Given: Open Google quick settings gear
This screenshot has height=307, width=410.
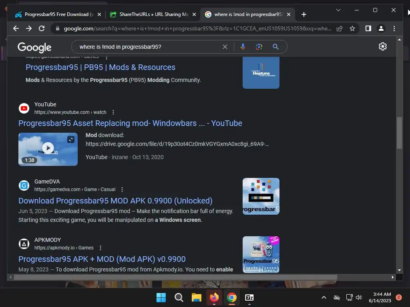Looking at the screenshot, I should 382,46.
